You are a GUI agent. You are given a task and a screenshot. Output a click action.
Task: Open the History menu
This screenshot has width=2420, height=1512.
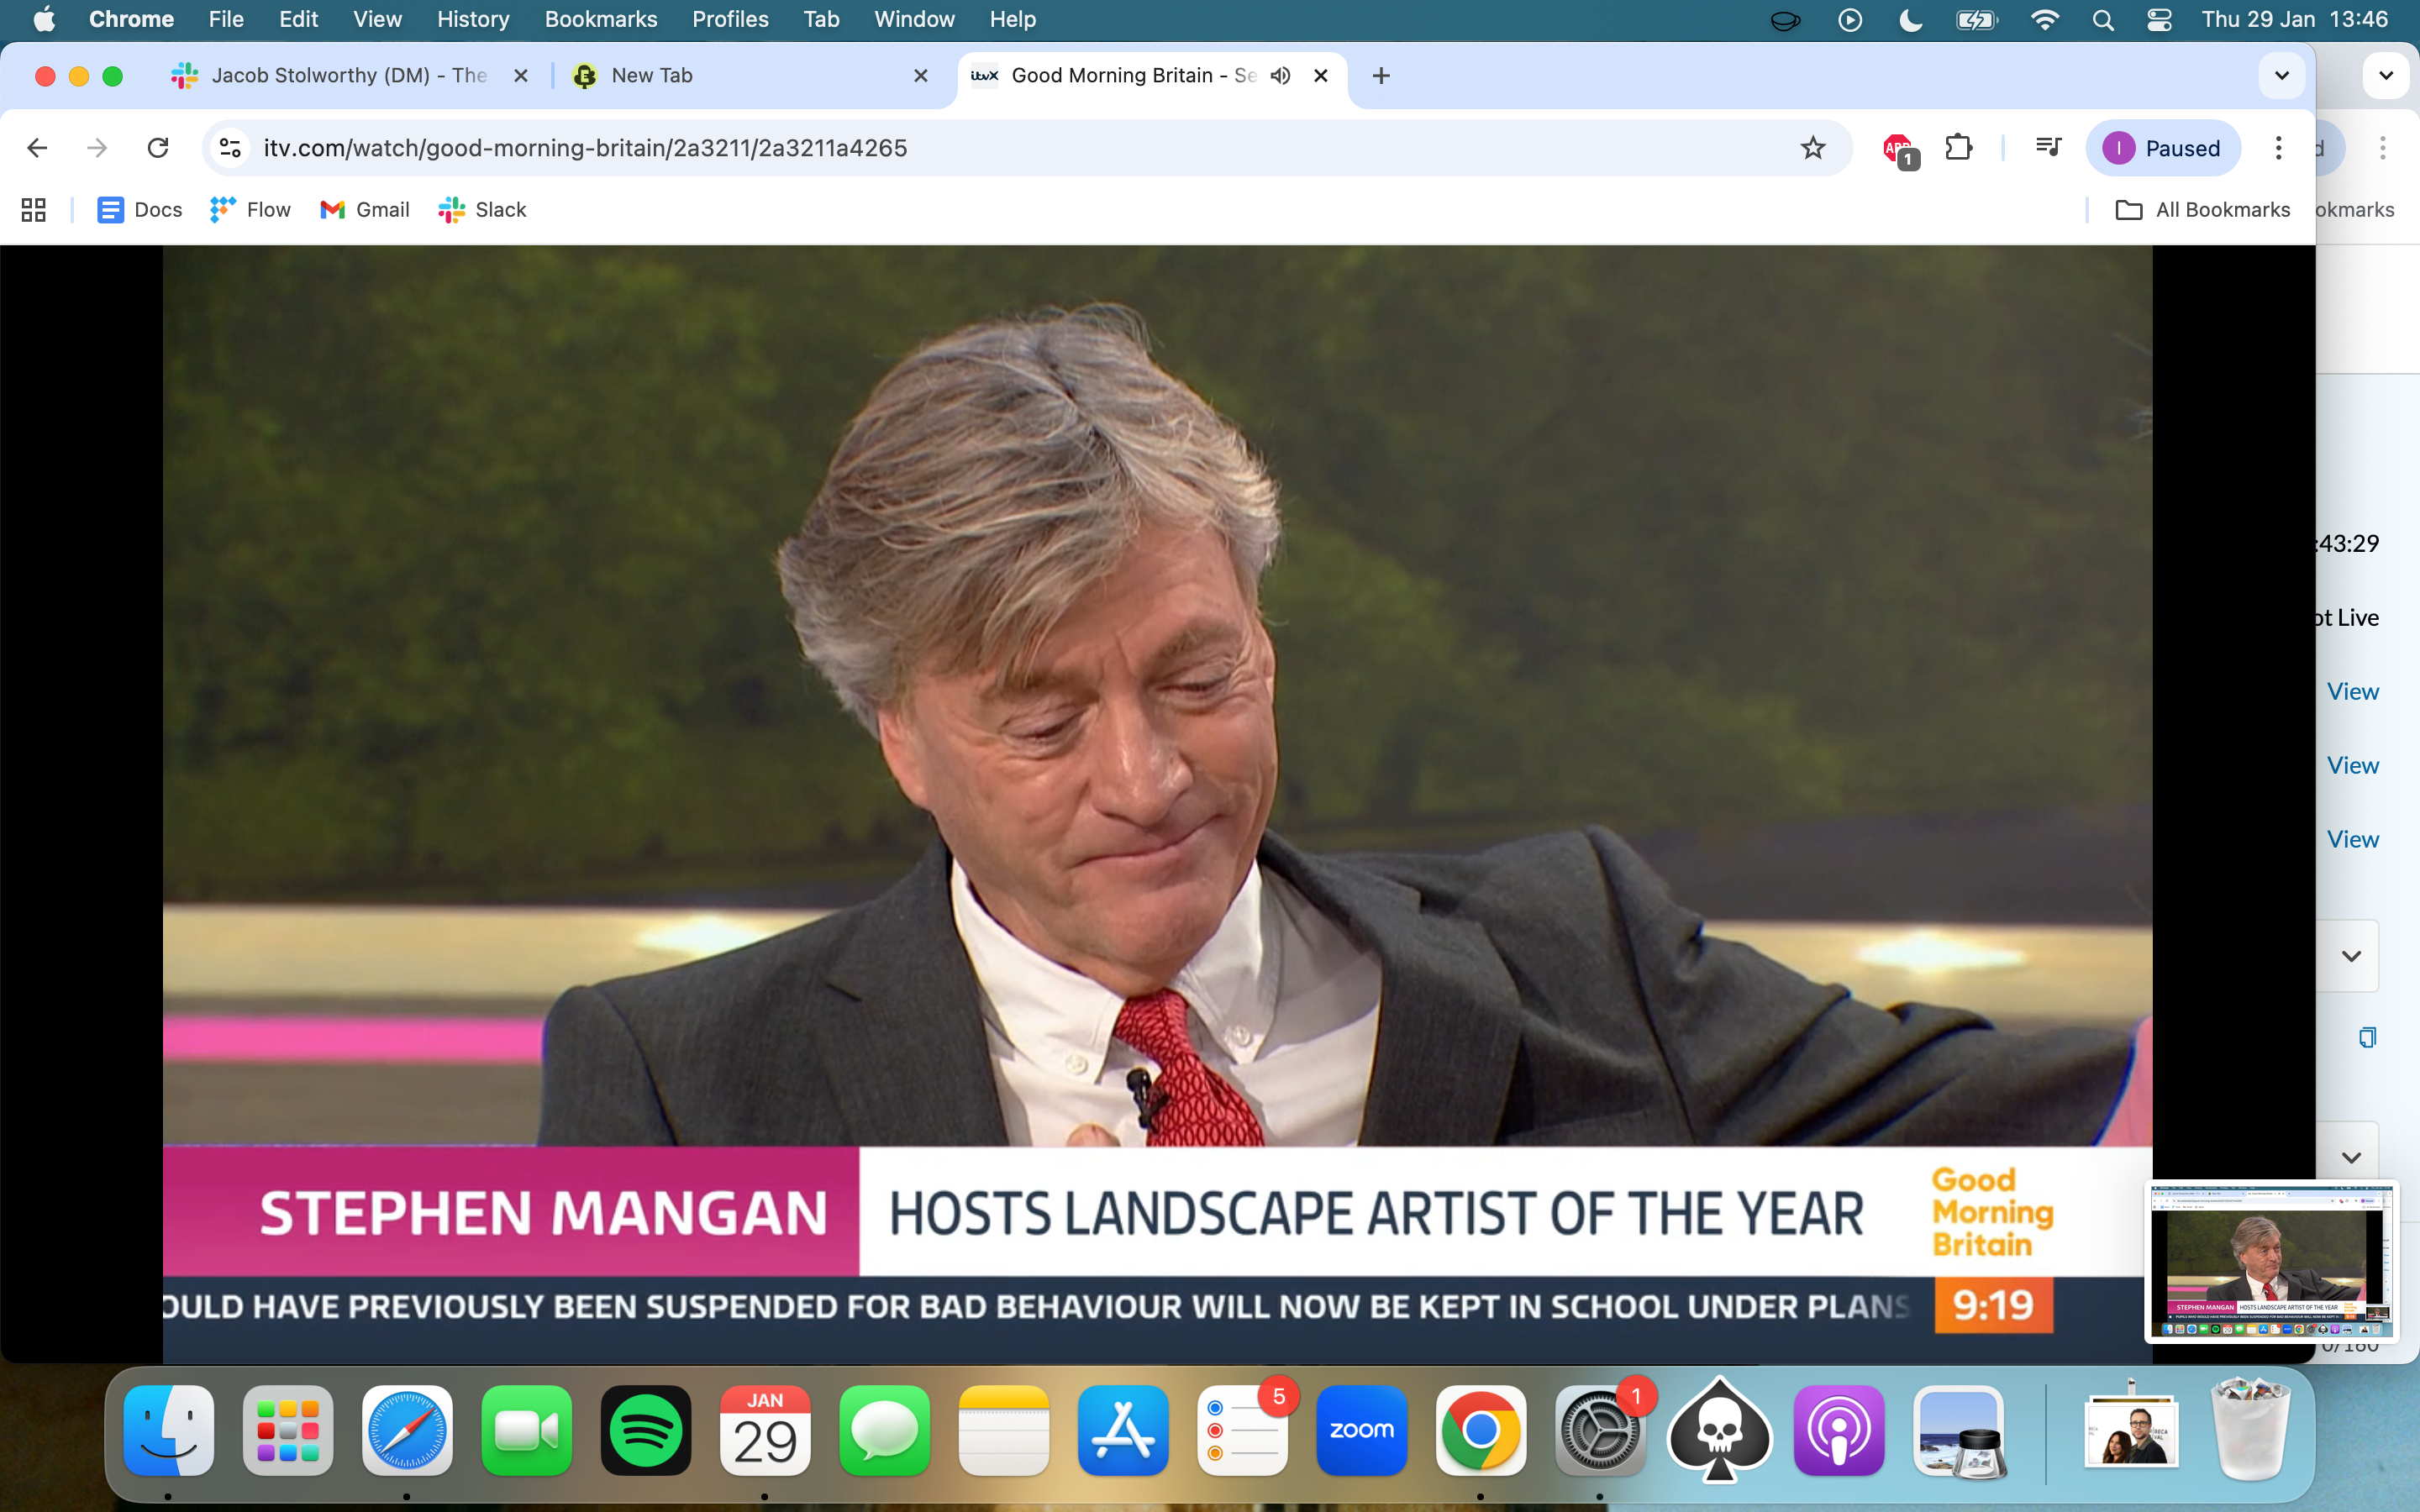point(471,19)
